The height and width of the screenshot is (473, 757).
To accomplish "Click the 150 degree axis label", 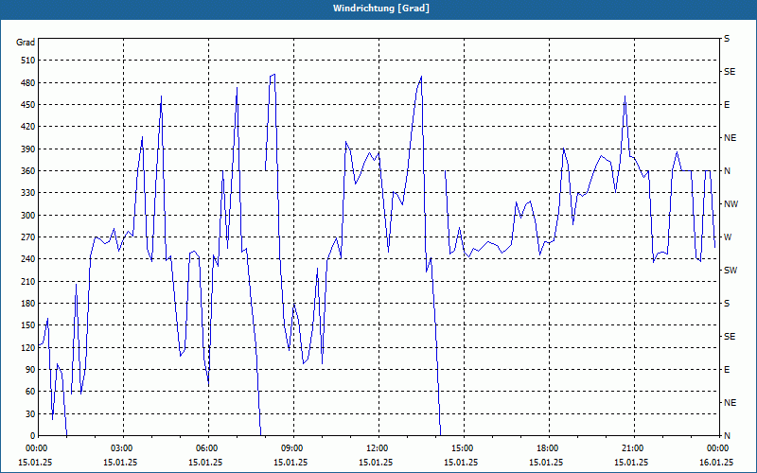I will click(x=28, y=325).
